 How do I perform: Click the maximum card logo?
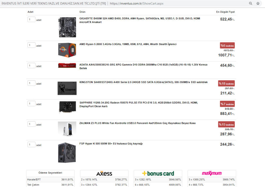[212, 173]
